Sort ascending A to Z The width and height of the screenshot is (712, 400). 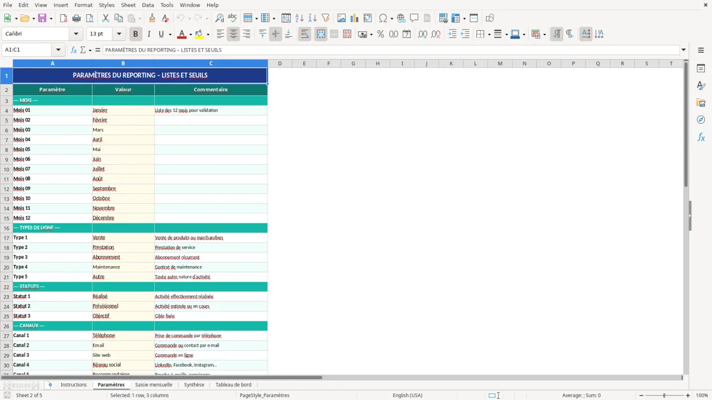(x=300, y=18)
